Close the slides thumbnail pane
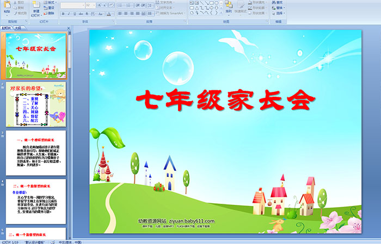The height and width of the screenshot is (244, 381). [69, 28]
